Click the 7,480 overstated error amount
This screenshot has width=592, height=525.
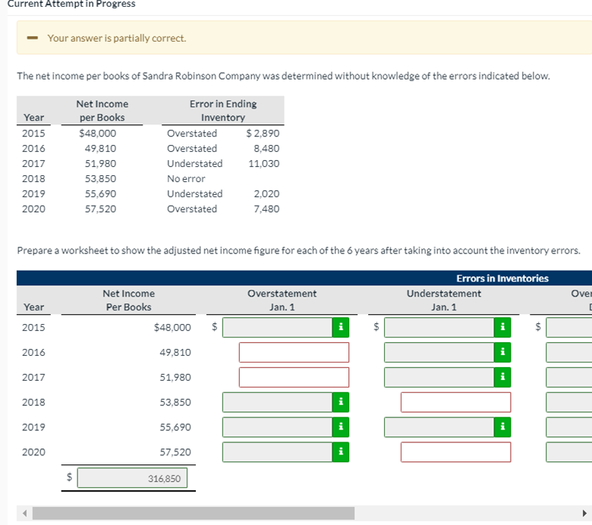tap(266, 209)
